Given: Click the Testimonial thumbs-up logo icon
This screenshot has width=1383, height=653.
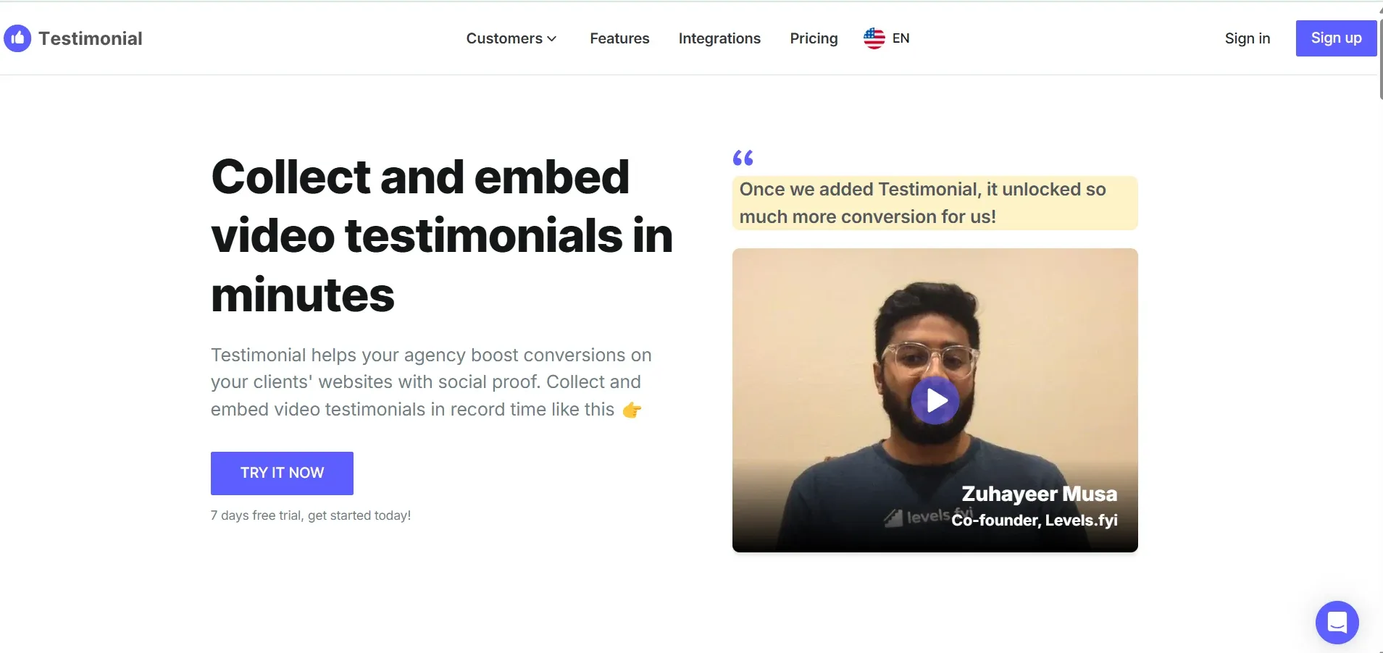Looking at the screenshot, I should tap(17, 38).
